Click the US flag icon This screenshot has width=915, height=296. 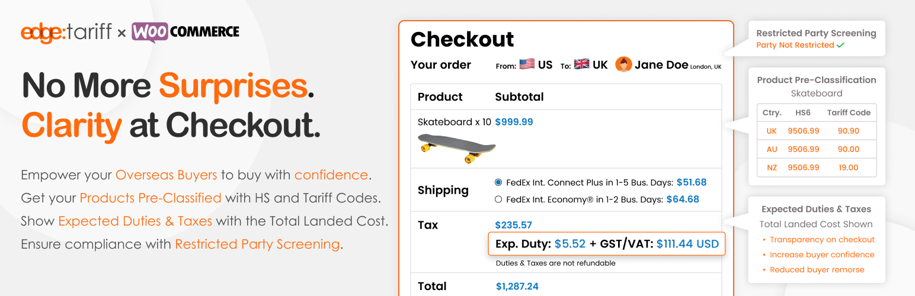pos(527,65)
